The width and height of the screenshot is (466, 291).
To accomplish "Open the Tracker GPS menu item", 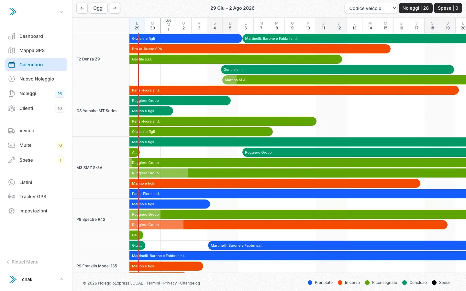I will click(x=36, y=197).
